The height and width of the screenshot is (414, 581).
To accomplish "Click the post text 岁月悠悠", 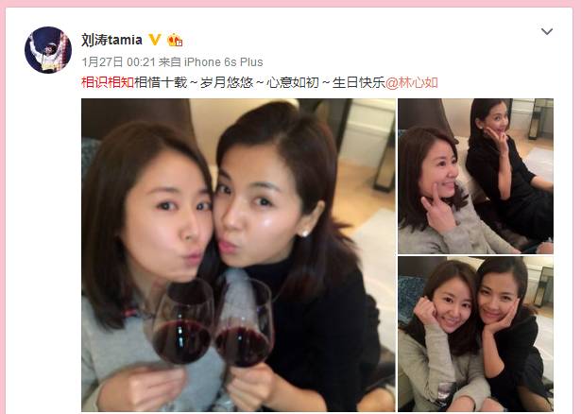I will (227, 82).
